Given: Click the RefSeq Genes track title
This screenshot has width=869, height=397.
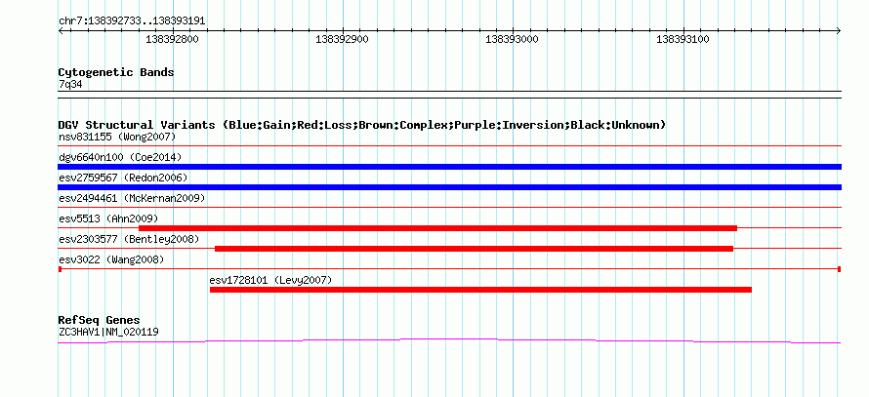Looking at the screenshot, I should pyautogui.click(x=99, y=320).
